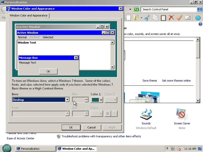Image resolution: width=203 pixels, height=152 pixels.
Task: Click Get more themes online link
Action: (176, 81)
